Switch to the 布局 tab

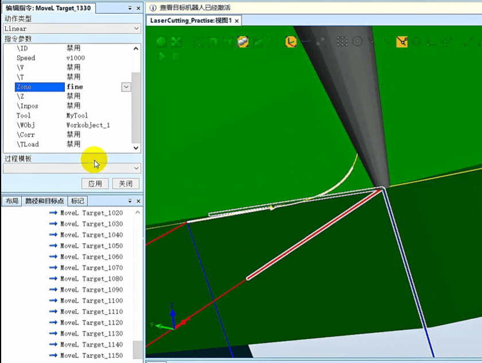(x=12, y=201)
